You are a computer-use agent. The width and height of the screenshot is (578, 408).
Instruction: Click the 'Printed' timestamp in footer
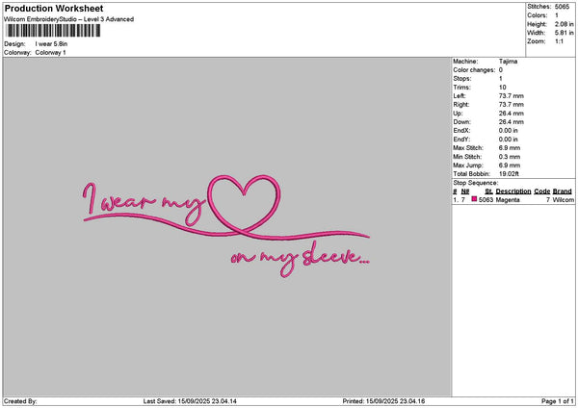pos(383,401)
